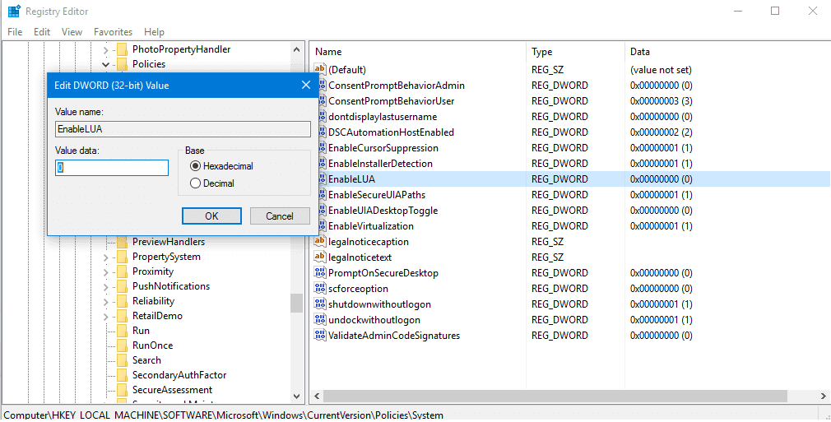Click the Value data input field

(x=112, y=168)
